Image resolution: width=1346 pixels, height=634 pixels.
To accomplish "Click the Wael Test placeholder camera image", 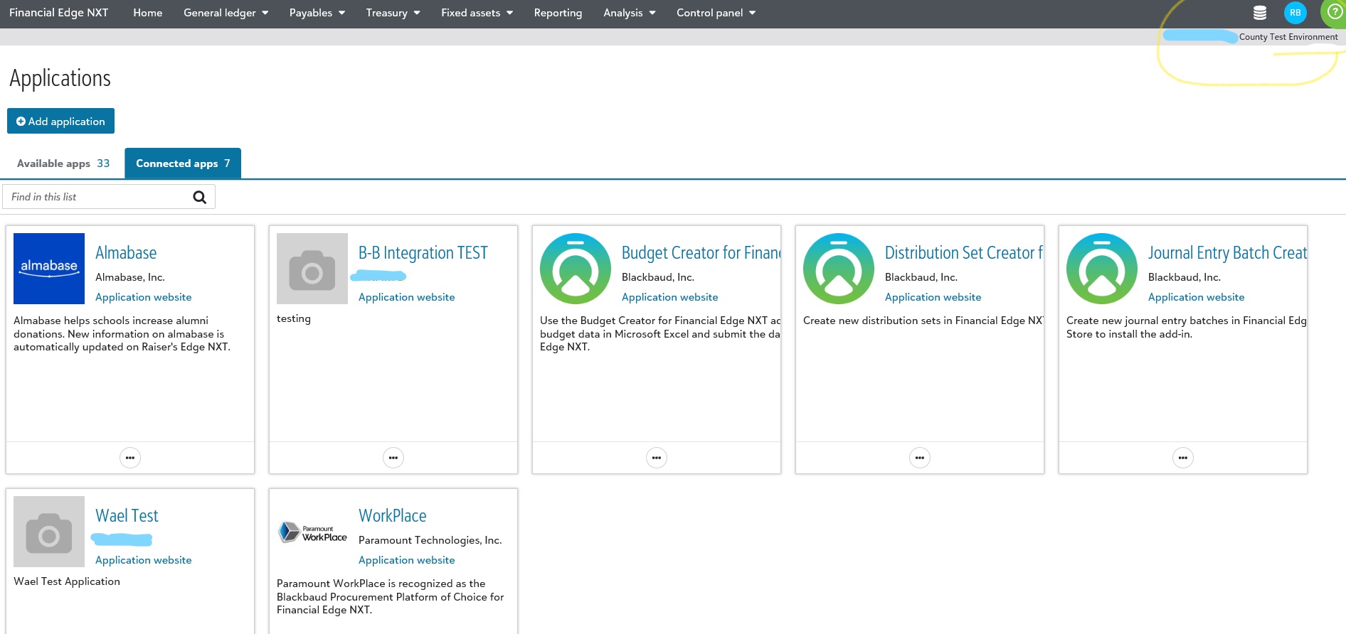I will 49,532.
